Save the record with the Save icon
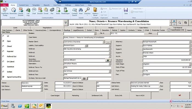Screen dimensions: 192x109 (x=126, y=11)
